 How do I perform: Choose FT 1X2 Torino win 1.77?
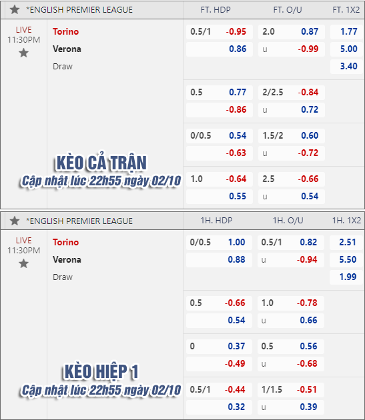tap(347, 31)
